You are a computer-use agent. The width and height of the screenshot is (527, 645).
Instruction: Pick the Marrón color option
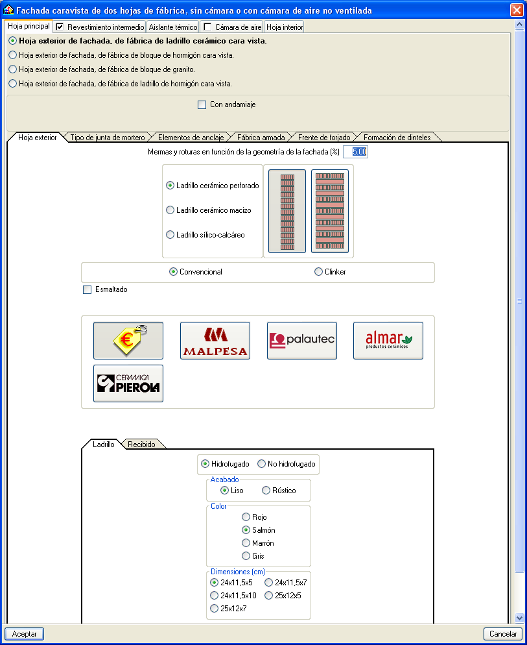pyautogui.click(x=258, y=543)
